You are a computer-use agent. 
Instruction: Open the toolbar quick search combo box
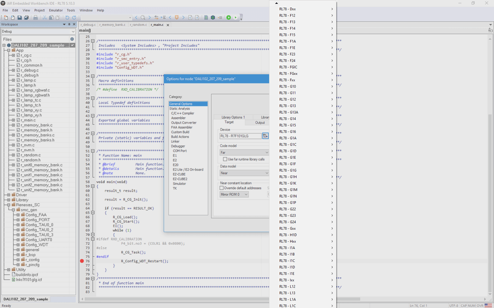tap(106, 18)
